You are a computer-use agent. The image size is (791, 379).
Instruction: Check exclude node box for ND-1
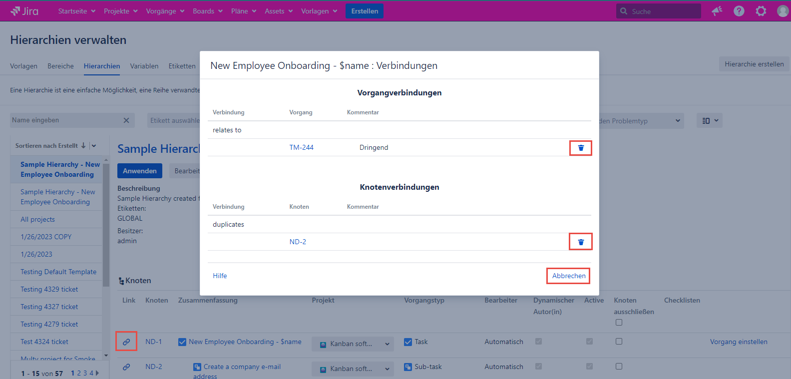tap(619, 342)
